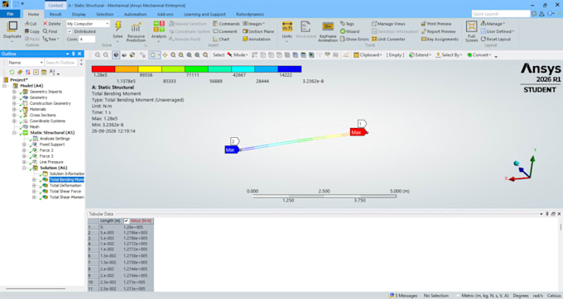Click Print Preview
This screenshot has height=299, width=563.
click(x=436, y=24)
